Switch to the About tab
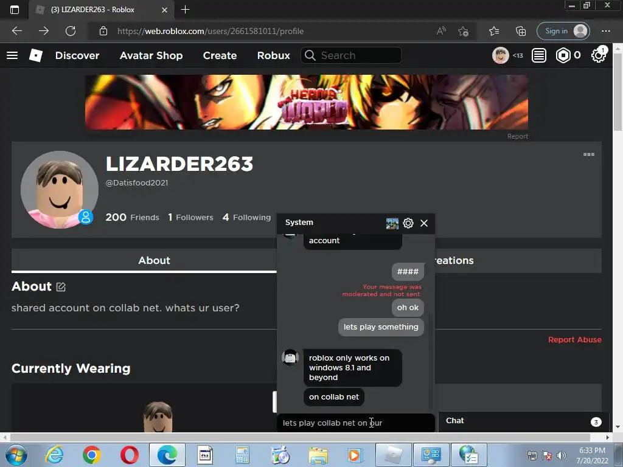 point(154,260)
